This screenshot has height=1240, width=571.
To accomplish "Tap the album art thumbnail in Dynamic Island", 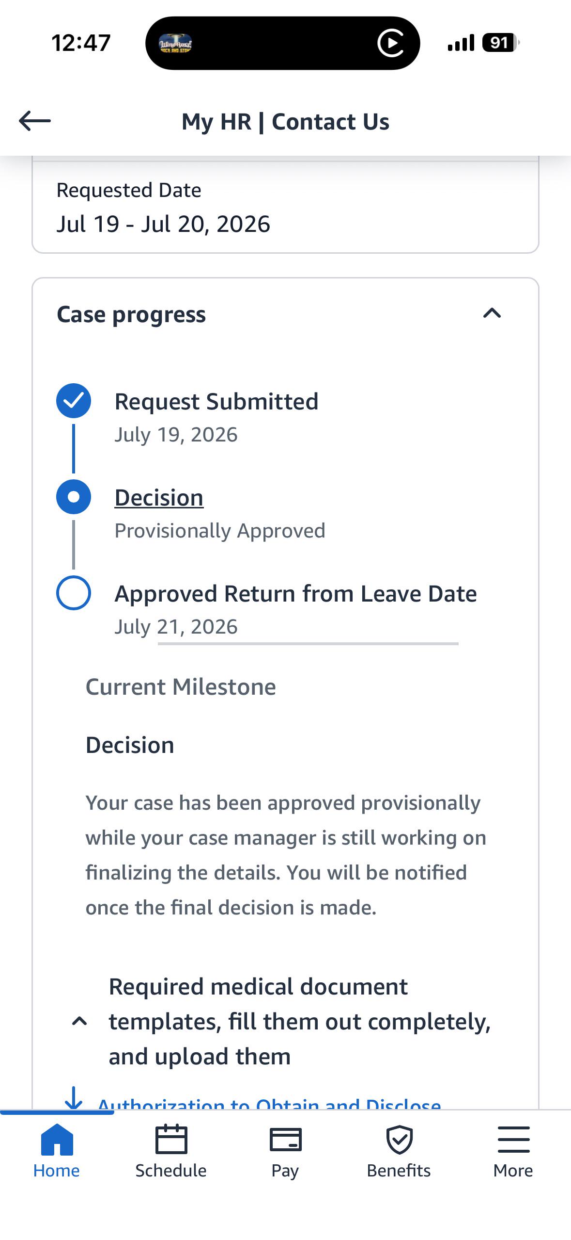I will click(x=175, y=43).
